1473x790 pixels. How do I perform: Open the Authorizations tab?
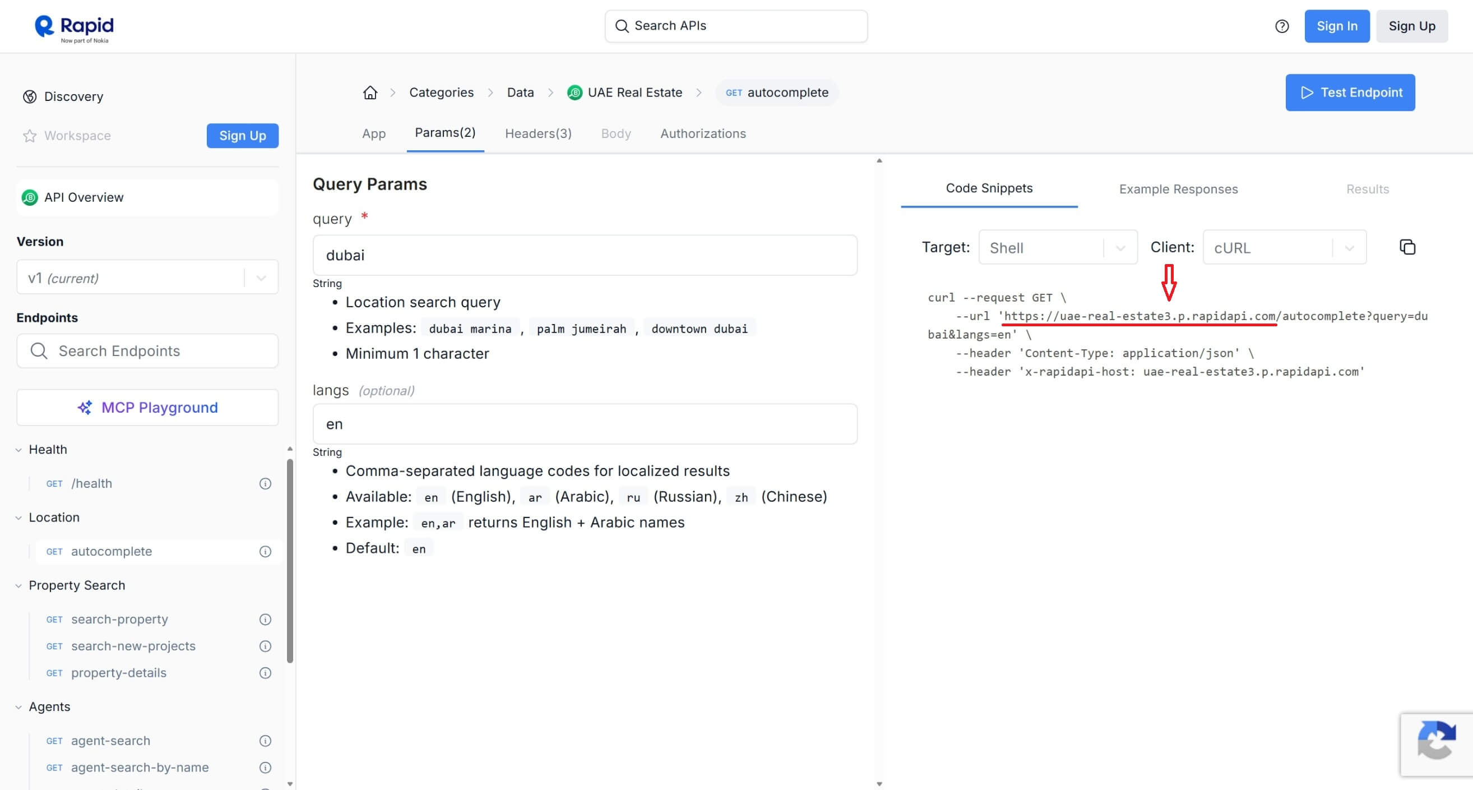(x=703, y=134)
